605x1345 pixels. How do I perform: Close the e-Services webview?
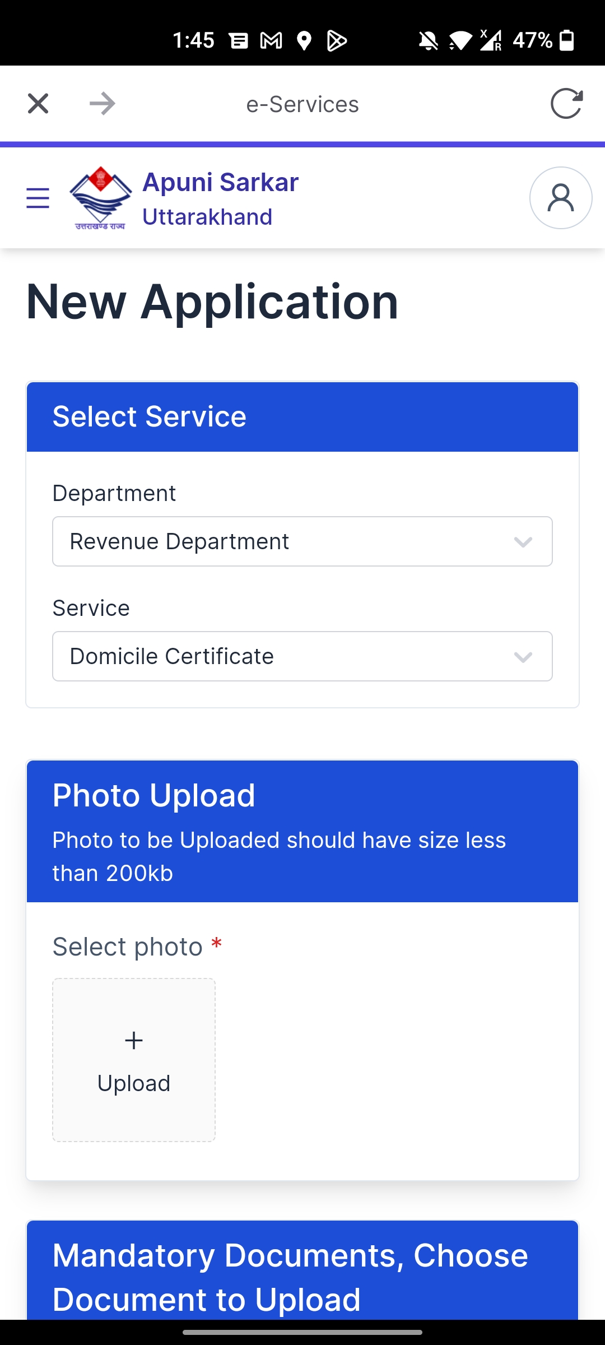38,103
